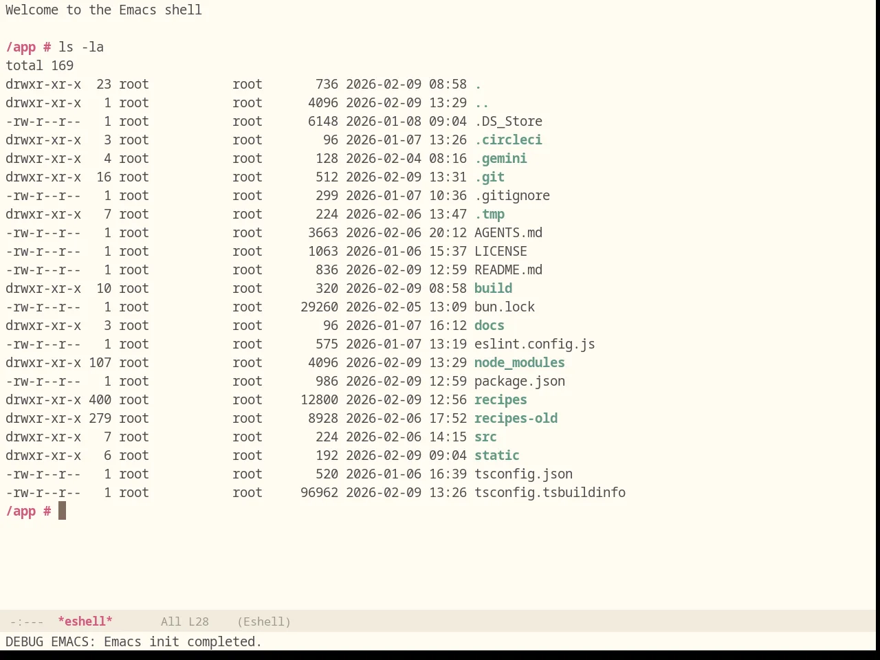Click the link count 107 in the listing

100,362
